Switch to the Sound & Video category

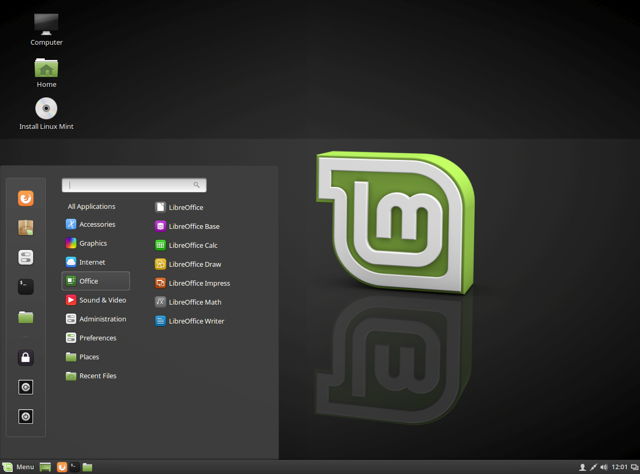tap(103, 300)
